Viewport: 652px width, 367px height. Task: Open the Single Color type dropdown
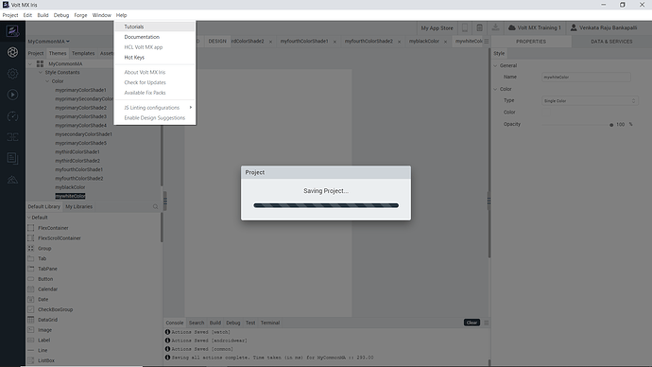click(590, 100)
